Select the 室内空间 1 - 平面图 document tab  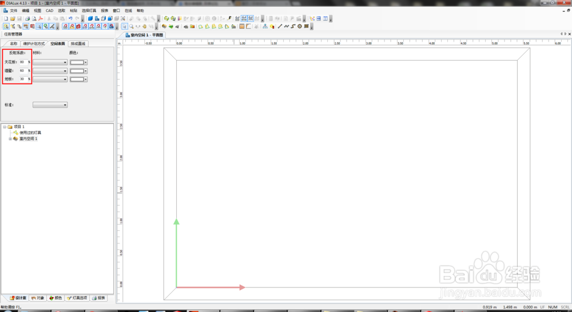coord(145,35)
